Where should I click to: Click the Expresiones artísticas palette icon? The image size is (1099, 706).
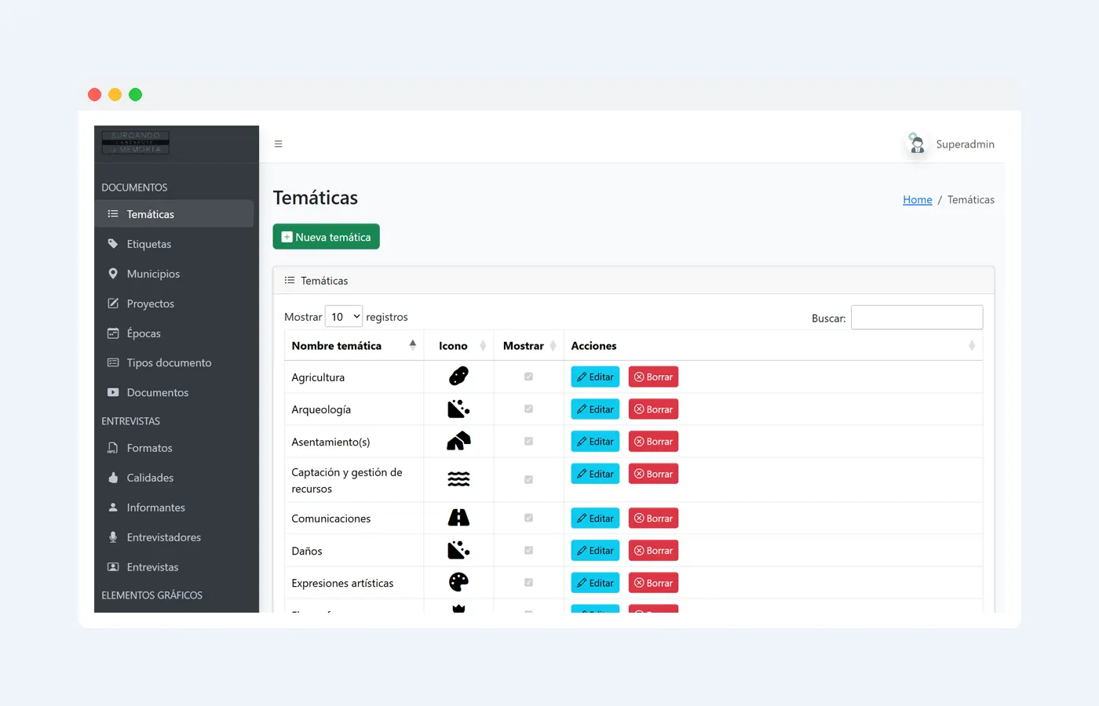pyautogui.click(x=458, y=582)
